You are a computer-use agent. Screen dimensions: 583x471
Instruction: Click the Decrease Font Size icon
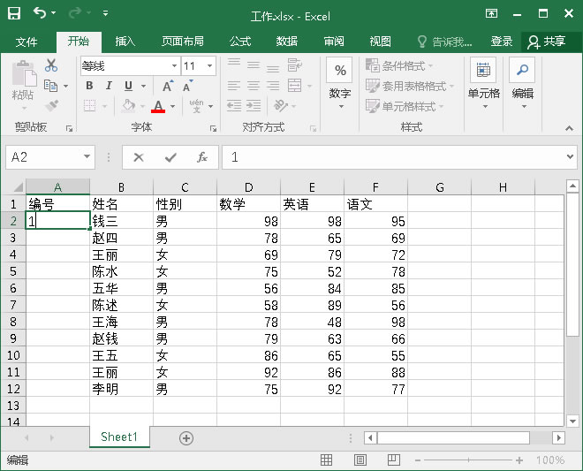pos(188,86)
